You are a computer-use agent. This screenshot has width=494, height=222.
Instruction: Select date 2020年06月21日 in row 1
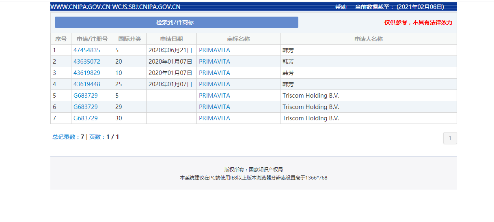pyautogui.click(x=170, y=50)
